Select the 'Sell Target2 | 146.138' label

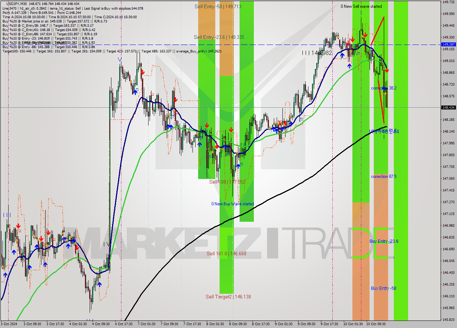click(228, 297)
